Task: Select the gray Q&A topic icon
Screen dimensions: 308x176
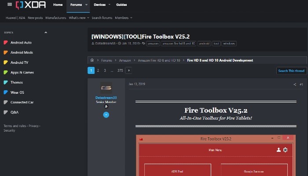Action: [6, 112]
